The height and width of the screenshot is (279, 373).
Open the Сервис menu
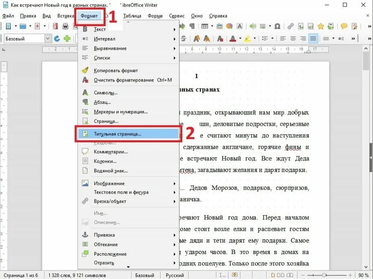point(177,16)
